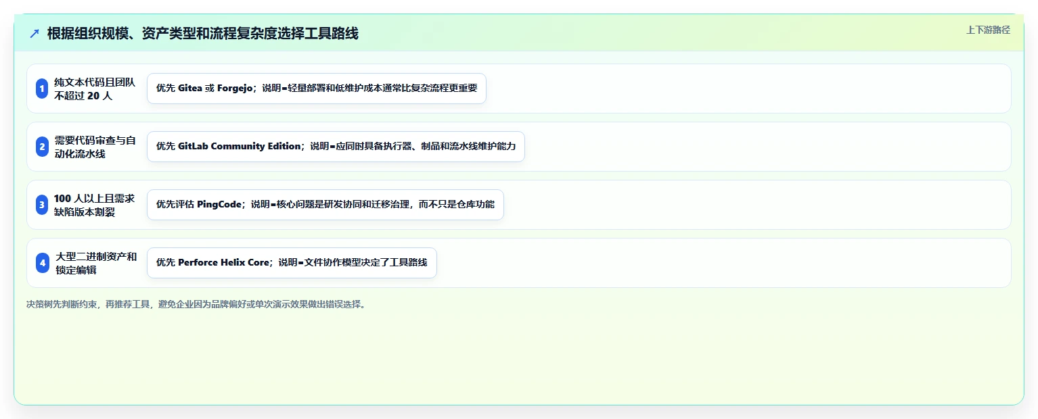Click heading 根据组织规模、资产类型和流程复杂度选择工具路线
The width and height of the screenshot is (1038, 419).
point(202,33)
